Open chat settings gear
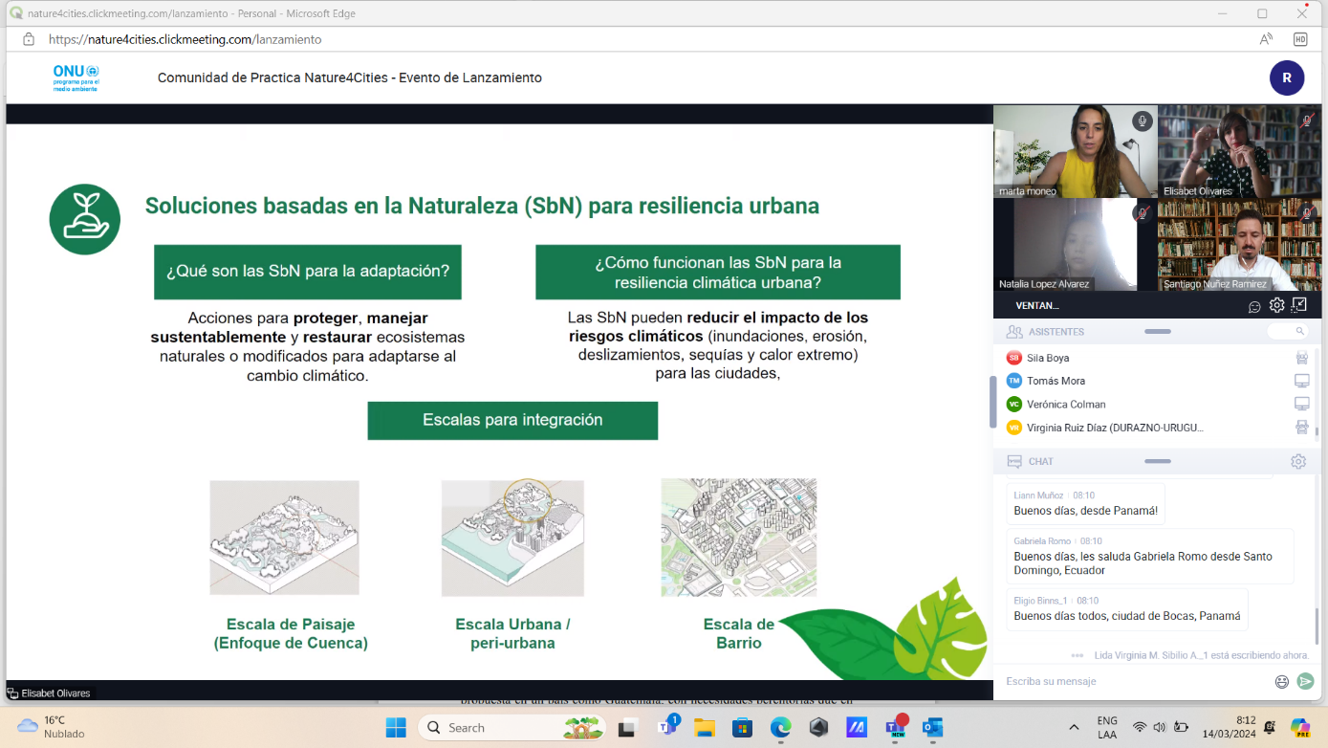The height and width of the screenshot is (748, 1328). [x=1298, y=461]
